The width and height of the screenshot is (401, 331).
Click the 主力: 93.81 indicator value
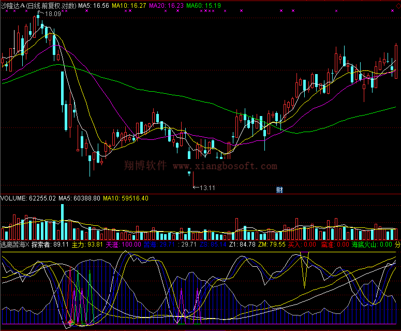87,244
